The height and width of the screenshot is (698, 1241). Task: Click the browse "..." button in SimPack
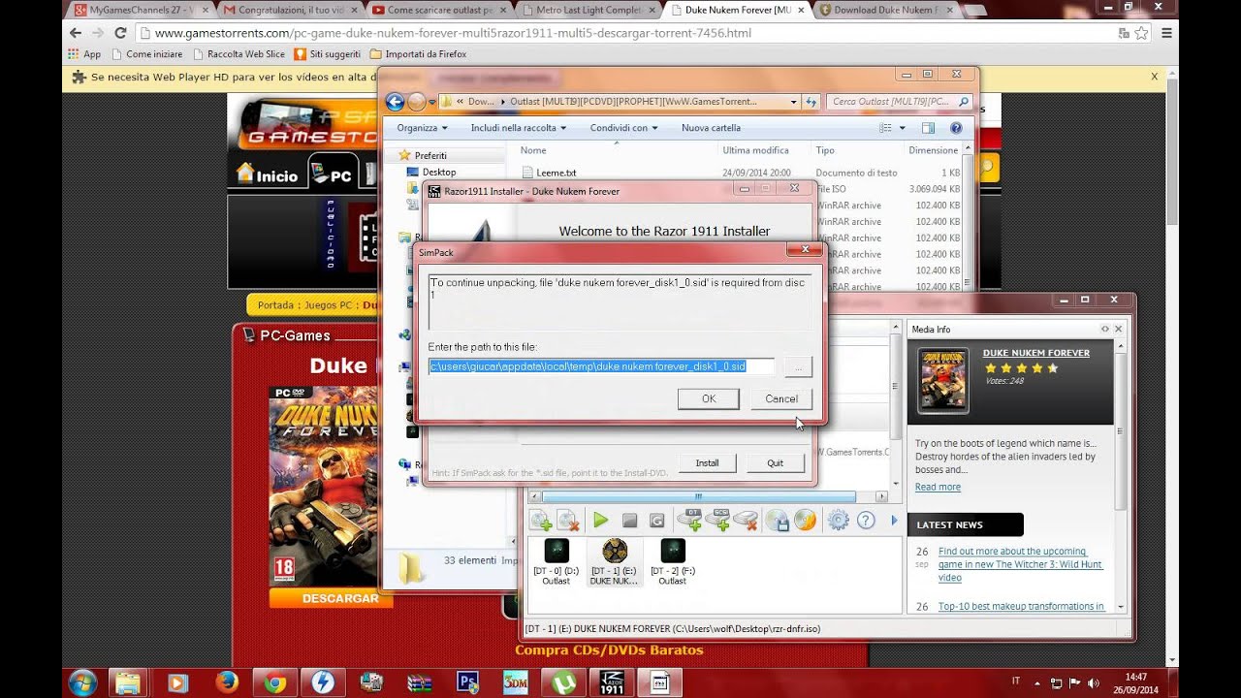(x=798, y=366)
